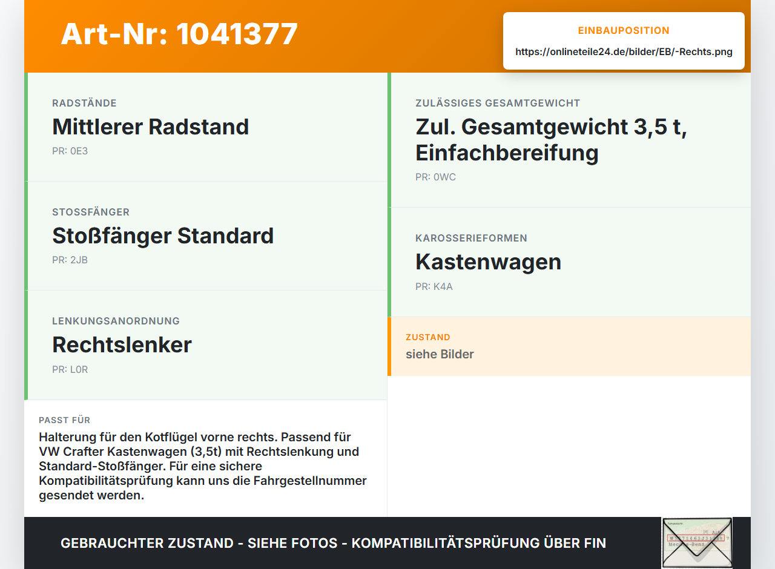Image resolution: width=775 pixels, height=569 pixels.
Task: Click the envelope thumbnail in the footer
Action: [x=697, y=543]
